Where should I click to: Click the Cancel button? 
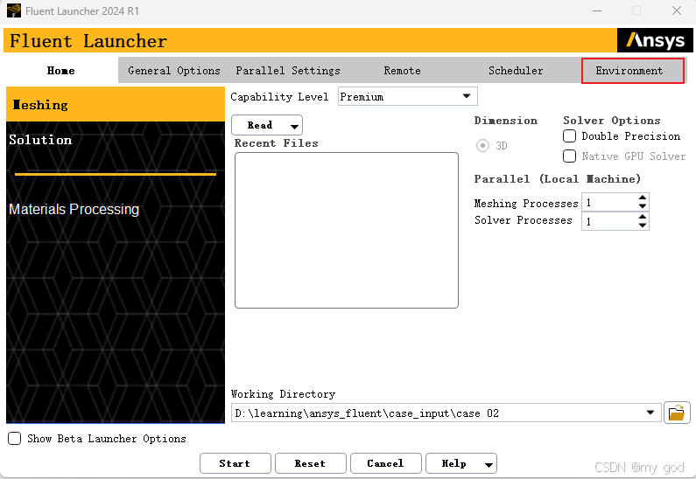(x=386, y=463)
